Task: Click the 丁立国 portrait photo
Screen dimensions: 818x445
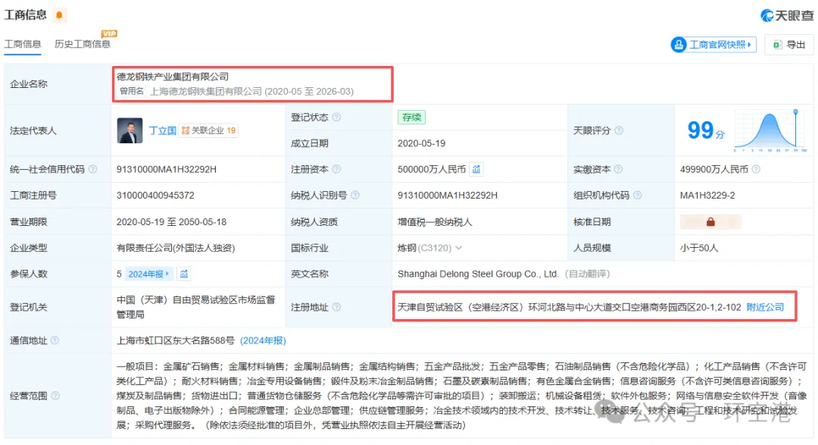Action: [x=130, y=130]
